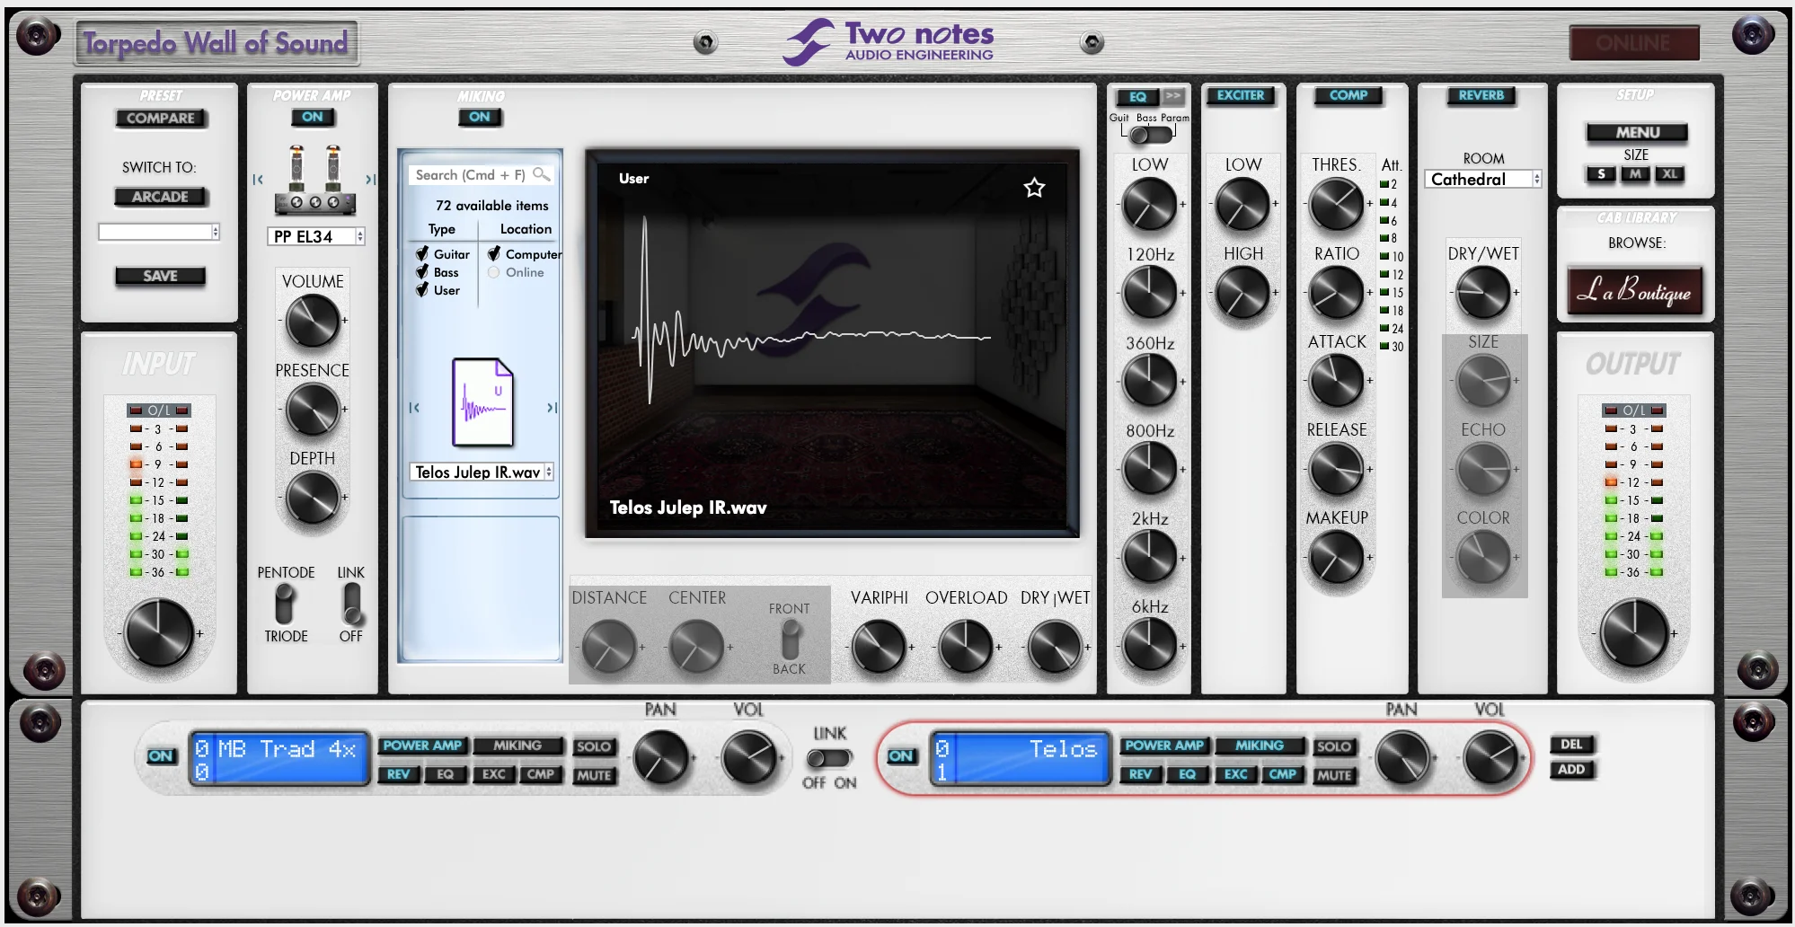Screen dimensions: 1795x927
Task: Click the search magnifier icon
Action: 541,174
